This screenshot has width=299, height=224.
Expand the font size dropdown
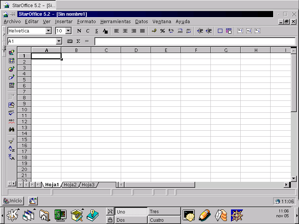pos(68,31)
